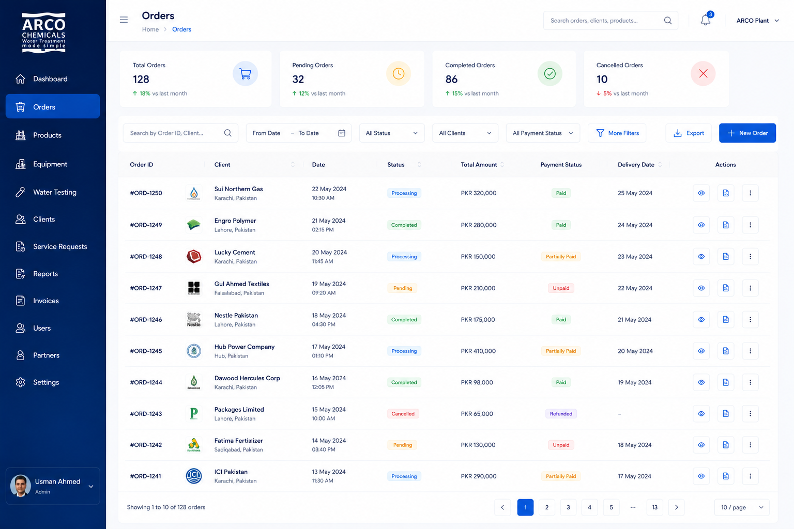Image resolution: width=794 pixels, height=529 pixels.
Task: View order #ORD-1249 details eye icon
Action: pyautogui.click(x=701, y=225)
